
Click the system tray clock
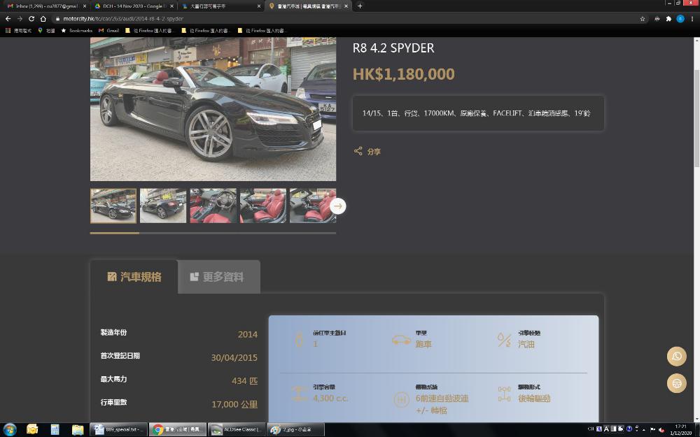[x=680, y=430]
